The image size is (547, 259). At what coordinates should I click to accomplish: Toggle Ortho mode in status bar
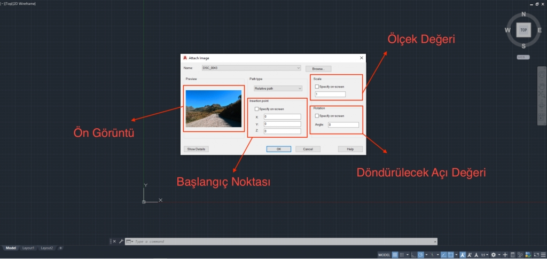tap(414, 255)
